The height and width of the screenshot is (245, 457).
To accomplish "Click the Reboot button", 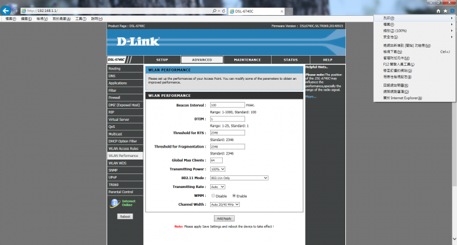I will (125, 217).
